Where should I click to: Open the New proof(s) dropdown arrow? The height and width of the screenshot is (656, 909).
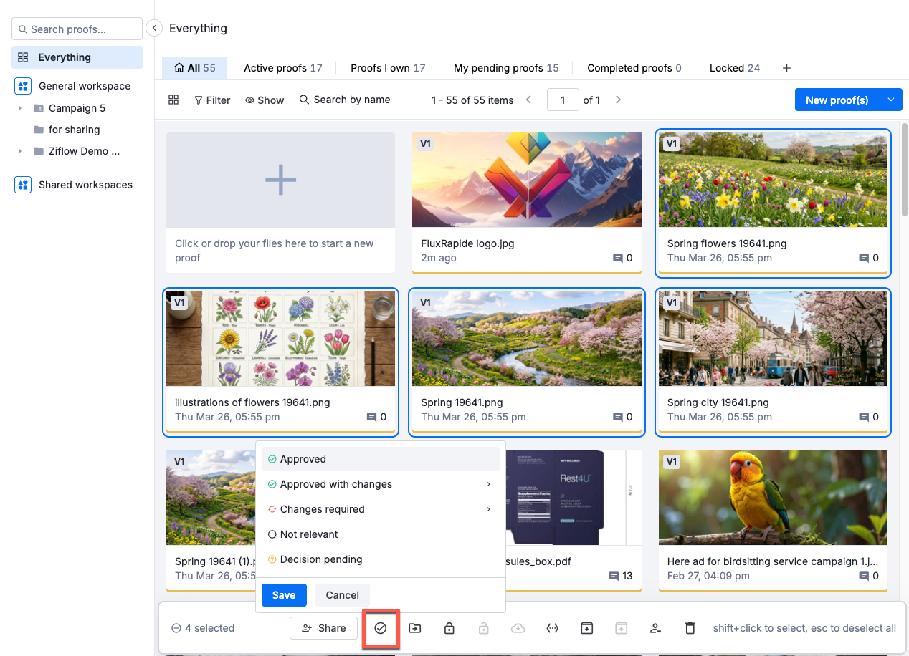(x=891, y=100)
